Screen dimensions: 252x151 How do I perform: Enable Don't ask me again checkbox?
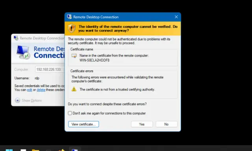pos(70,113)
